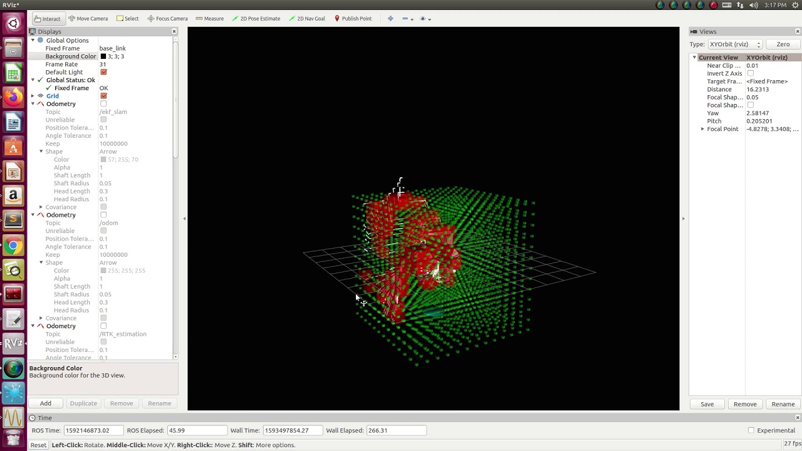Switch to the Focus Camera tool
This screenshot has width=802, height=451.
(x=167, y=19)
